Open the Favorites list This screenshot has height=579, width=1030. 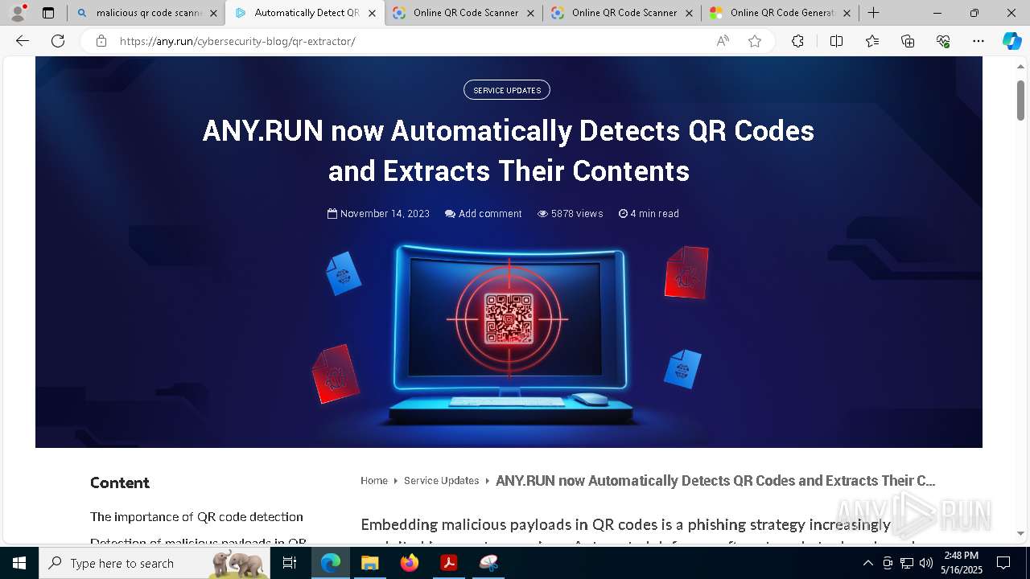click(x=872, y=41)
